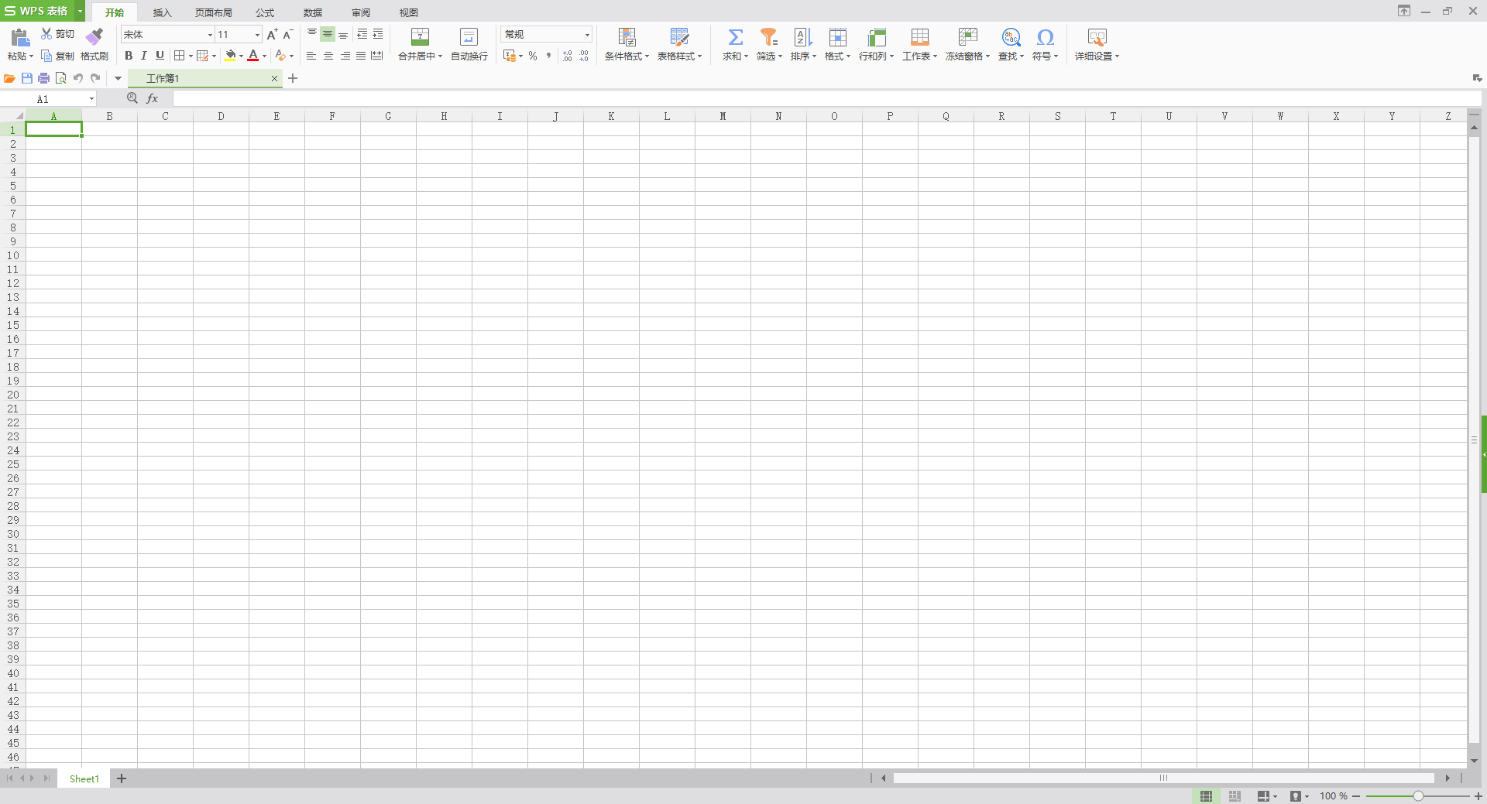The image size is (1487, 804).
Task: Apply yellow fill color bucket
Action: pos(230,56)
